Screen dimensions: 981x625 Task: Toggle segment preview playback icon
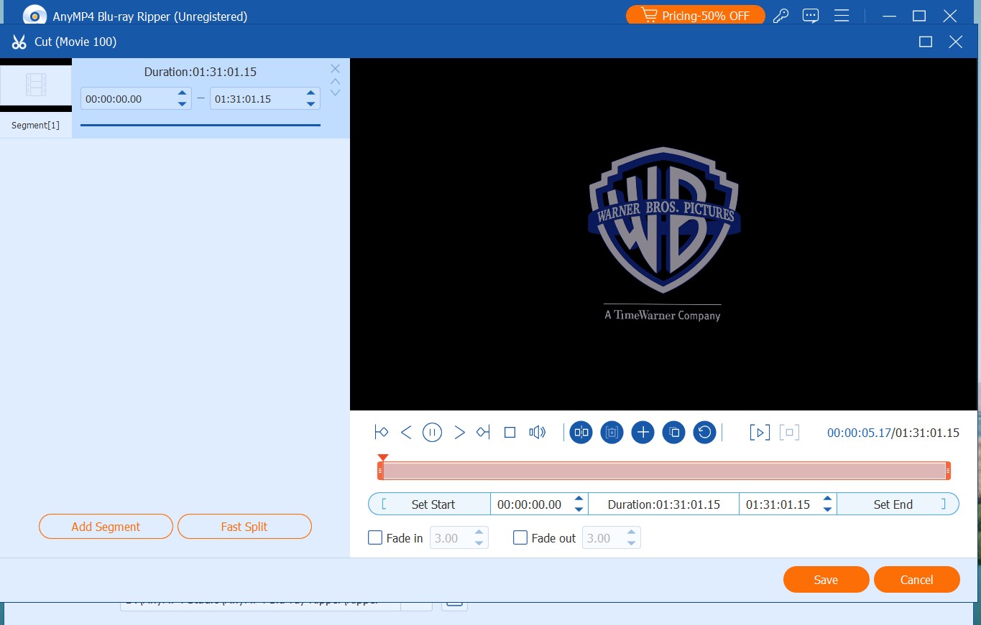point(759,432)
